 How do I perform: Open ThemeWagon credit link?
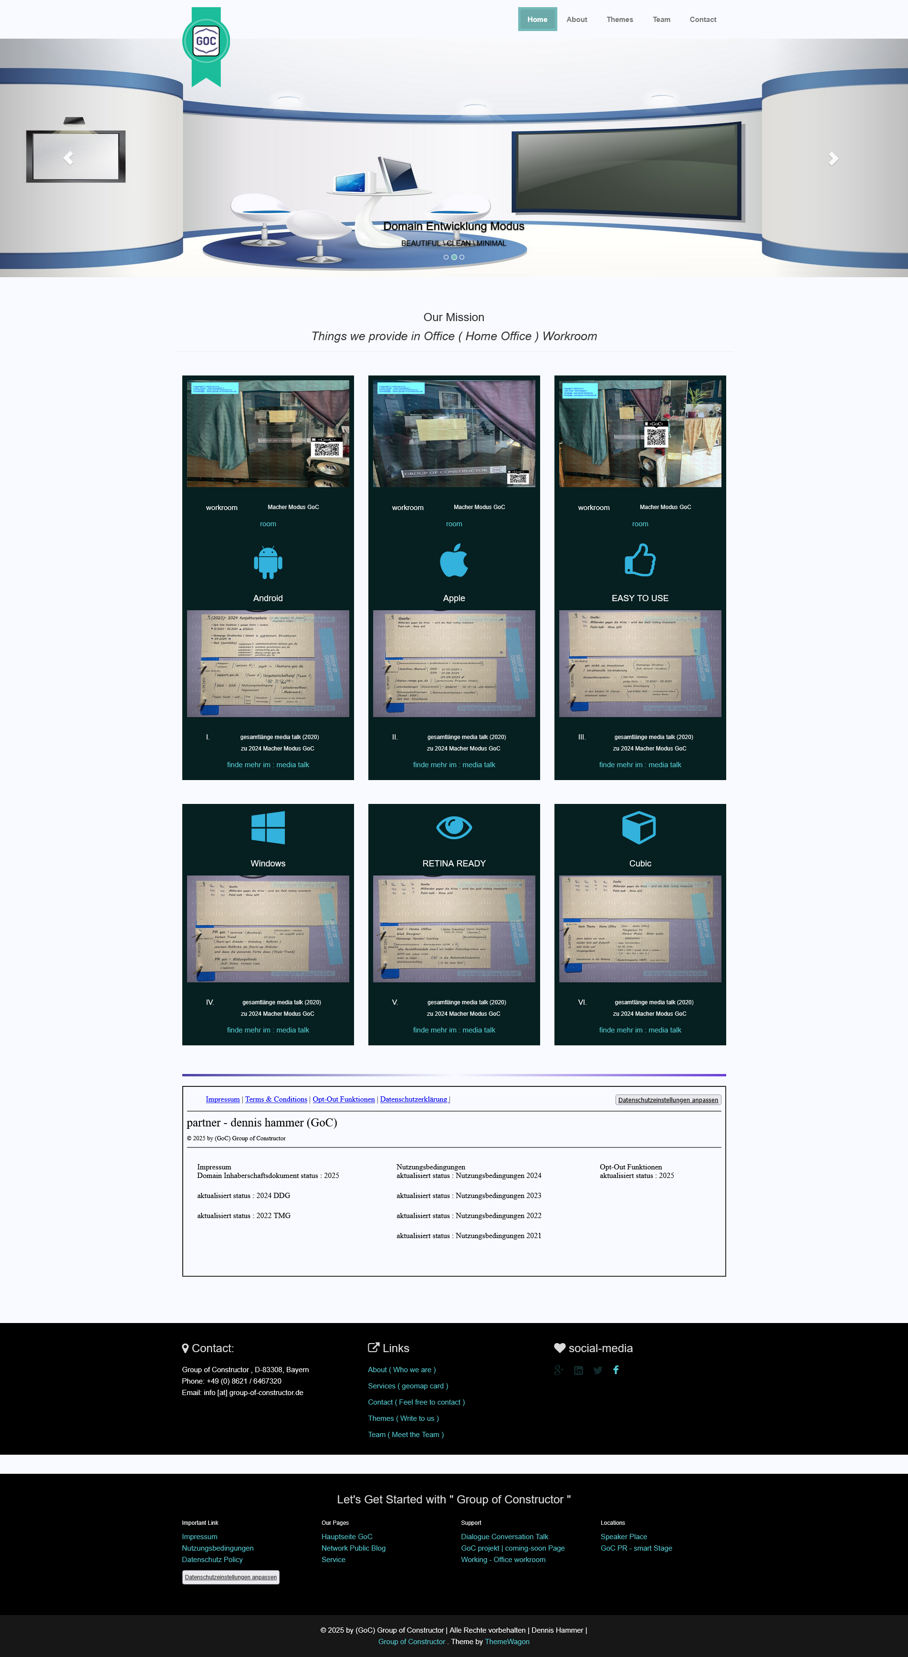[507, 1641]
